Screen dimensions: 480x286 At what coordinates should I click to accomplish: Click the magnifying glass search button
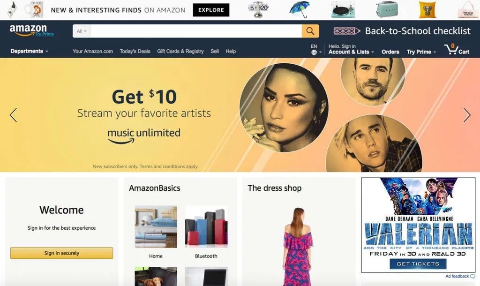pos(310,31)
